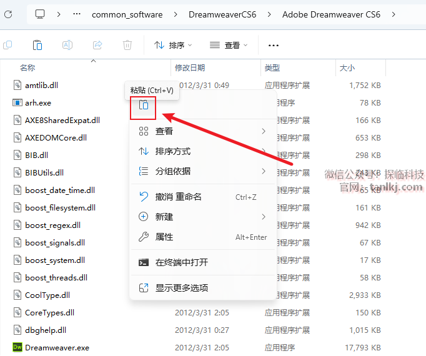Viewport: 426px width, 356px height.
Task: Choose 撤消 重命名 from context menu
Action: pyautogui.click(x=203, y=197)
